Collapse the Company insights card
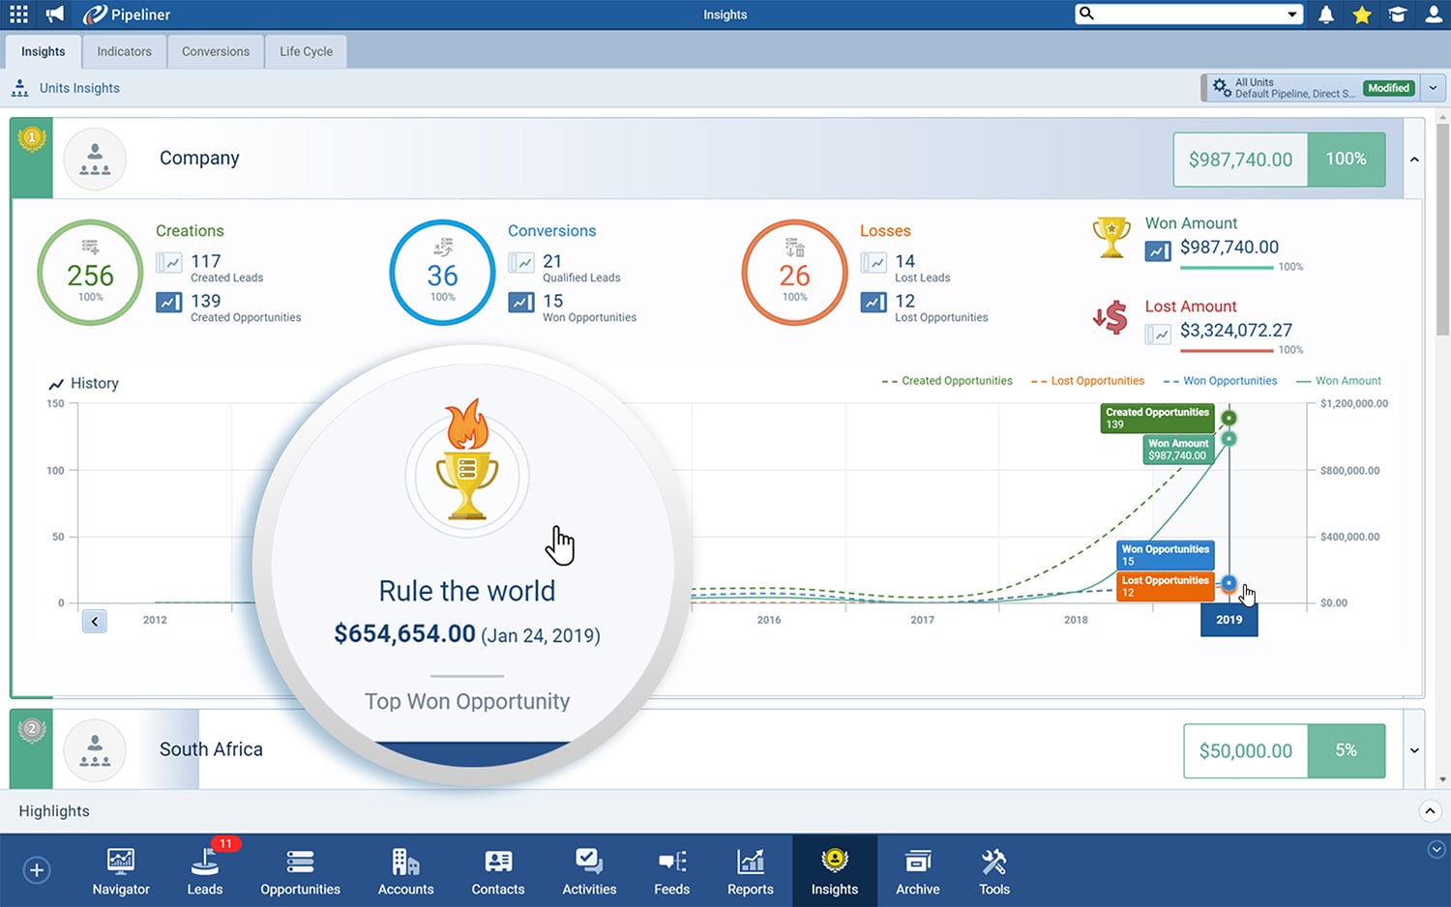1451x907 pixels. (1414, 159)
